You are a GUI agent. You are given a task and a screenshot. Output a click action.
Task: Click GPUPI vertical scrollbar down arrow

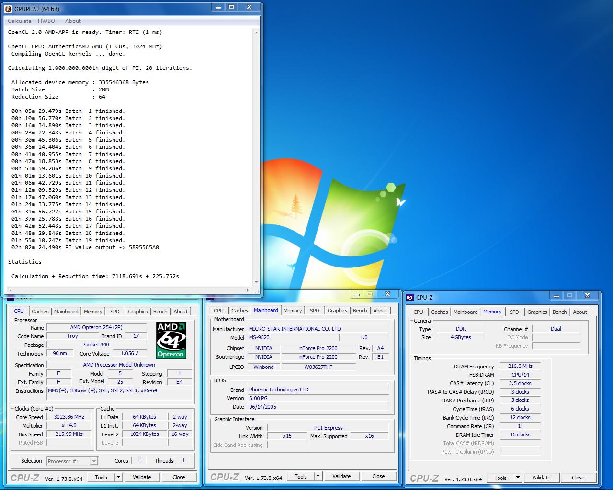pyautogui.click(x=256, y=282)
